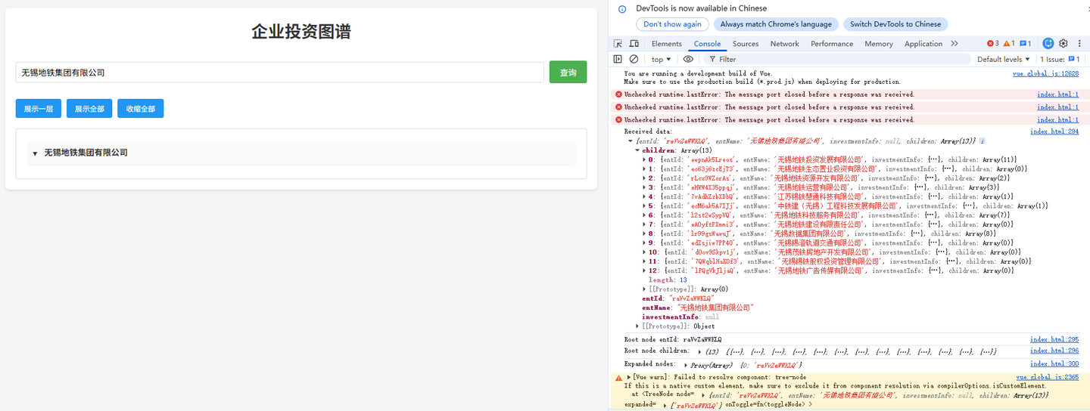Screen dimensions: 1090x411
Task: Create a live expression with the eye icon
Action: (688, 59)
